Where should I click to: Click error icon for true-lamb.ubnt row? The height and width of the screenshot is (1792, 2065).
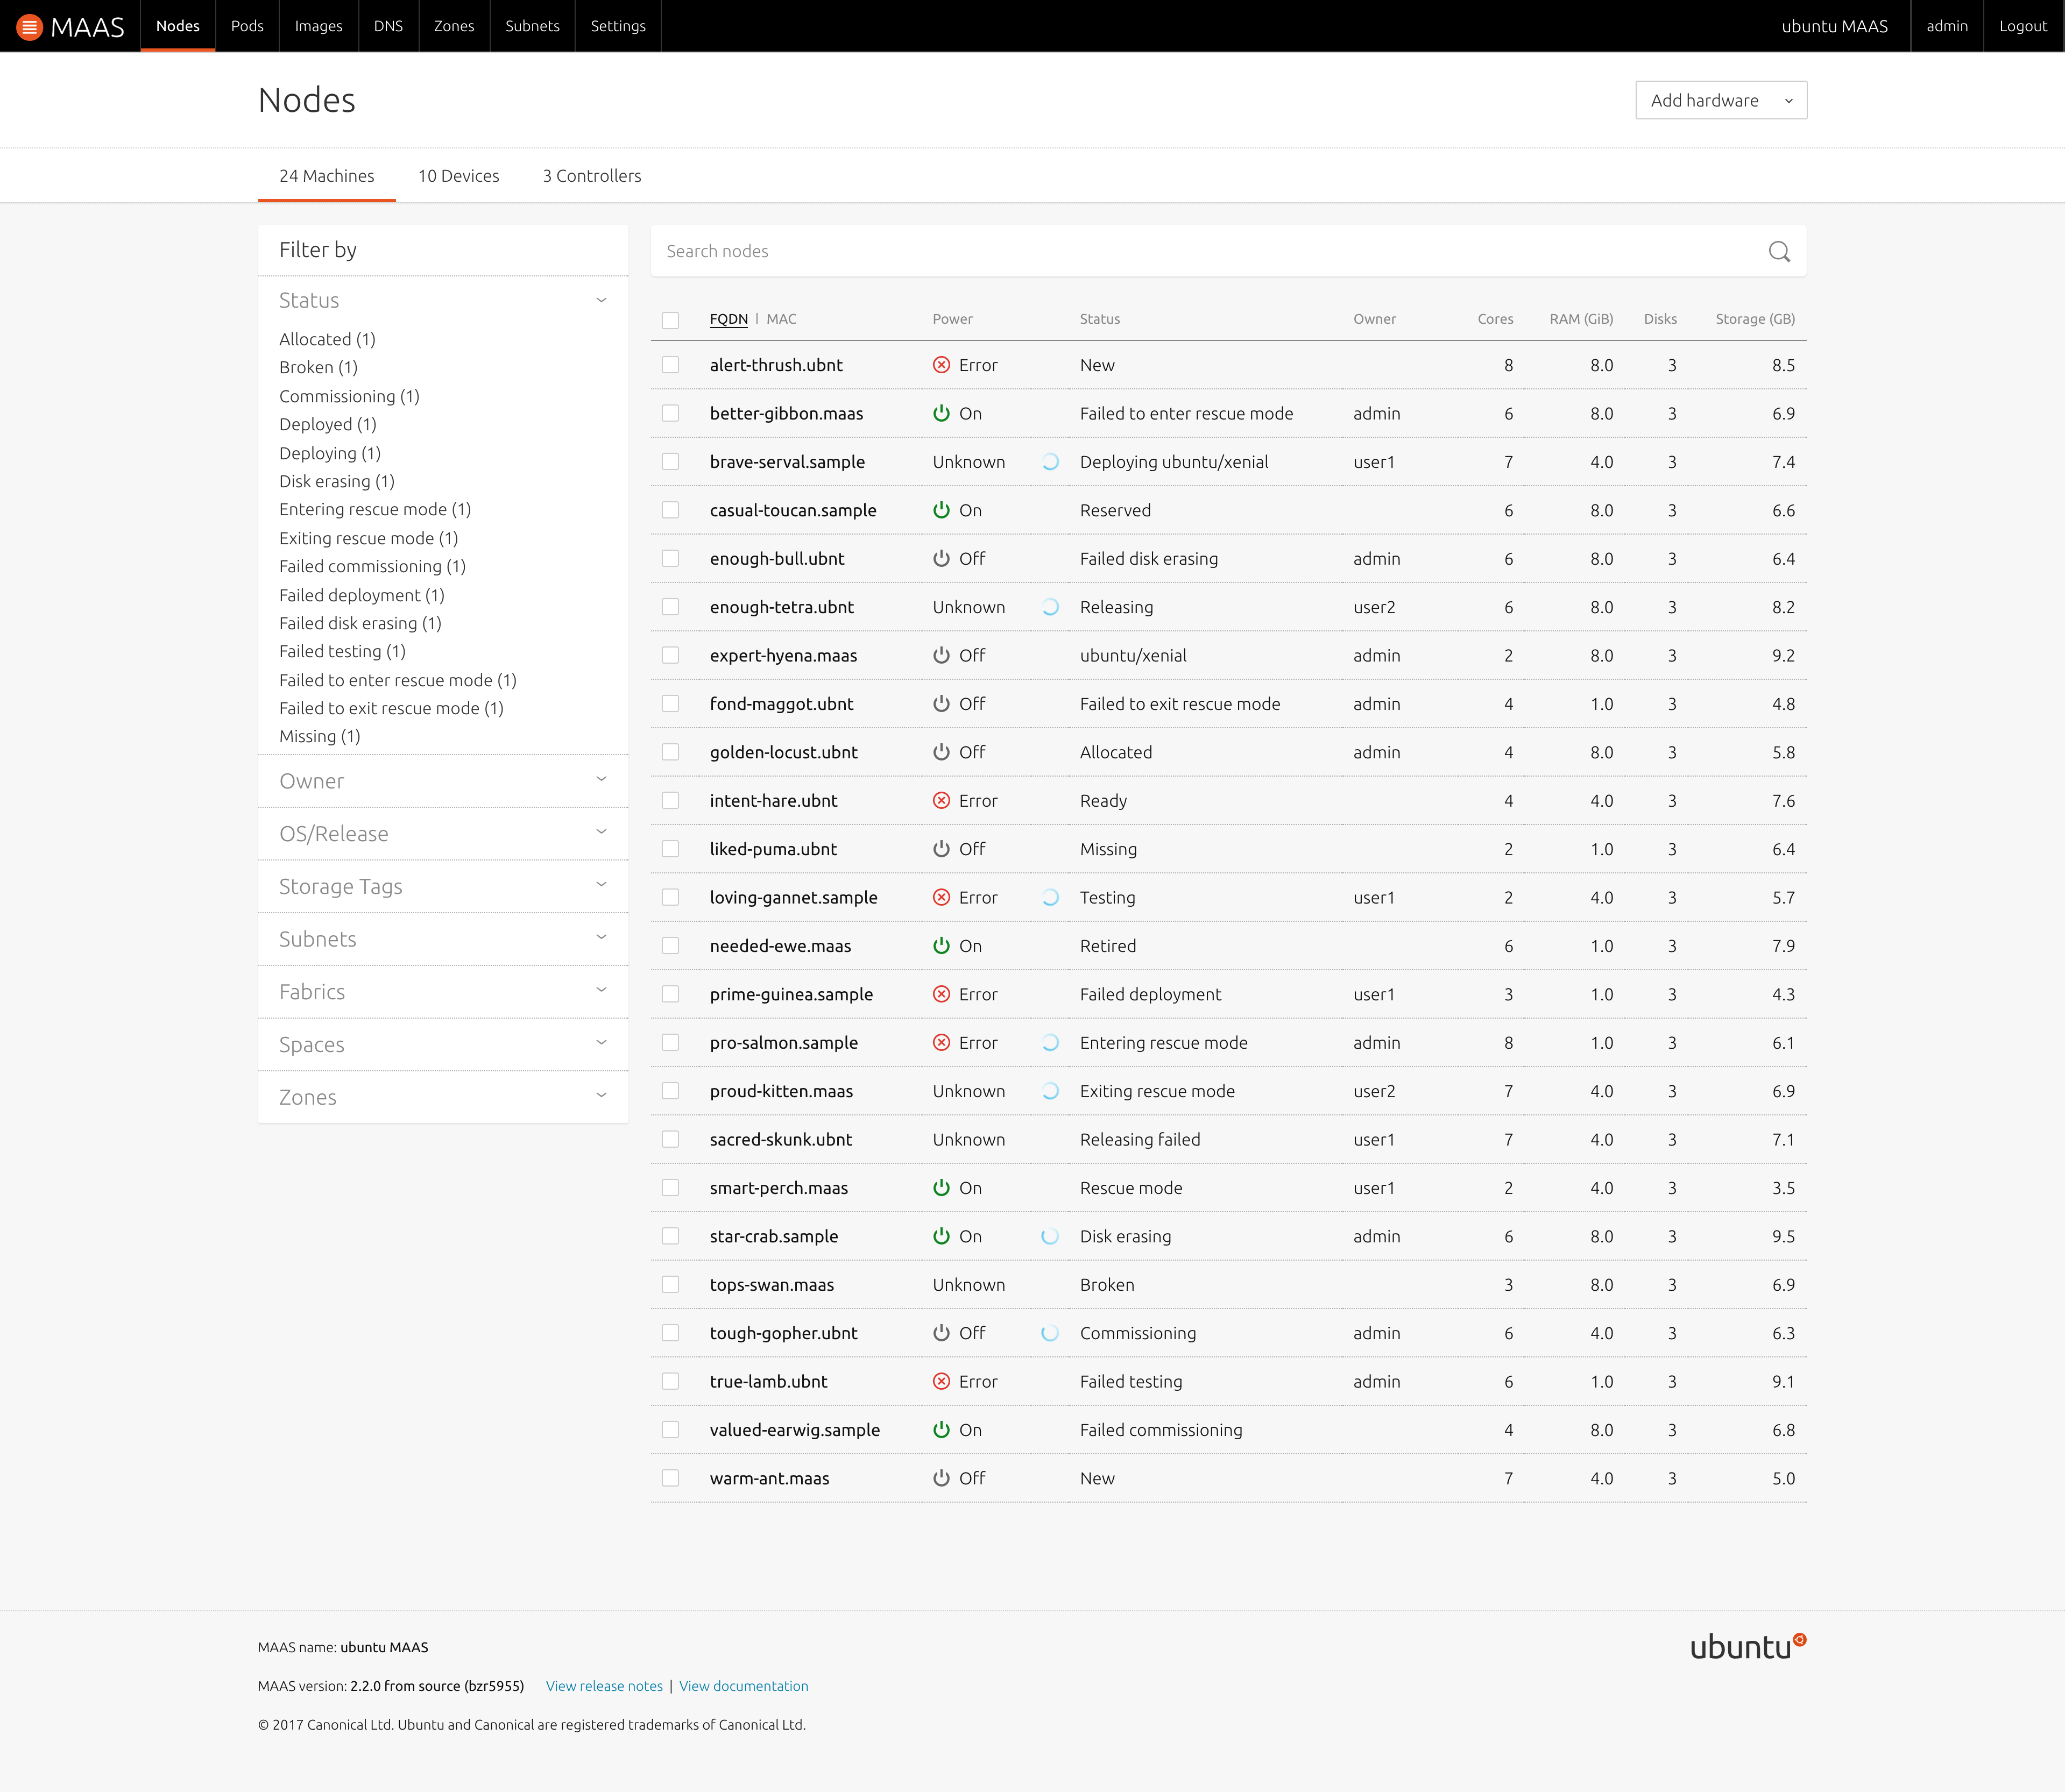(940, 1381)
